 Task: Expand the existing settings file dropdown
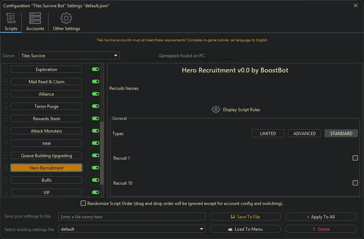(x=201, y=229)
